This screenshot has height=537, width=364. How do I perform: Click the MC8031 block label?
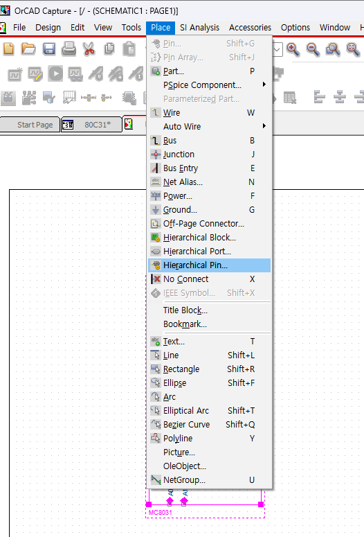click(x=160, y=513)
